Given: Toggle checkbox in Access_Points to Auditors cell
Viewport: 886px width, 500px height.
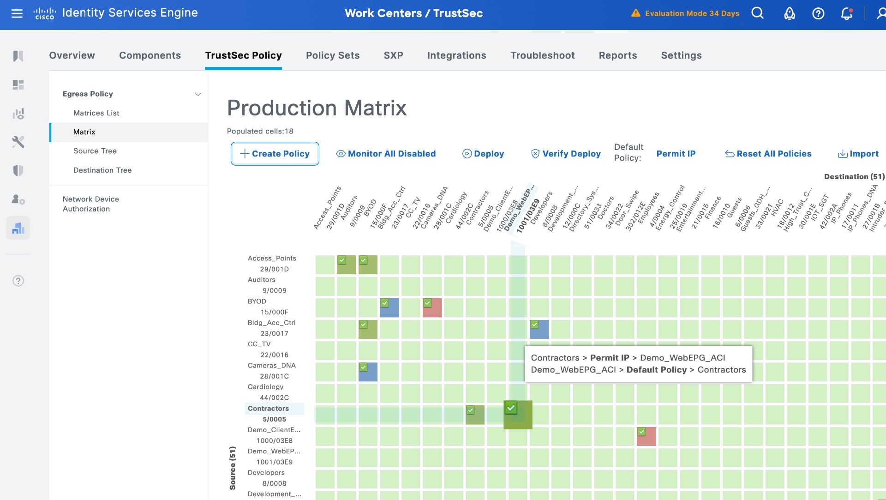Looking at the screenshot, I should (342, 260).
